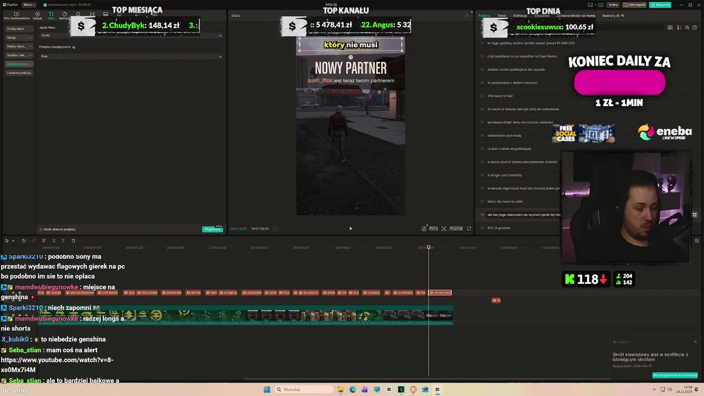Image resolution: width=704 pixels, height=396 pixels.
Task: Switch to the Śledzenie tab
Action: point(542,15)
